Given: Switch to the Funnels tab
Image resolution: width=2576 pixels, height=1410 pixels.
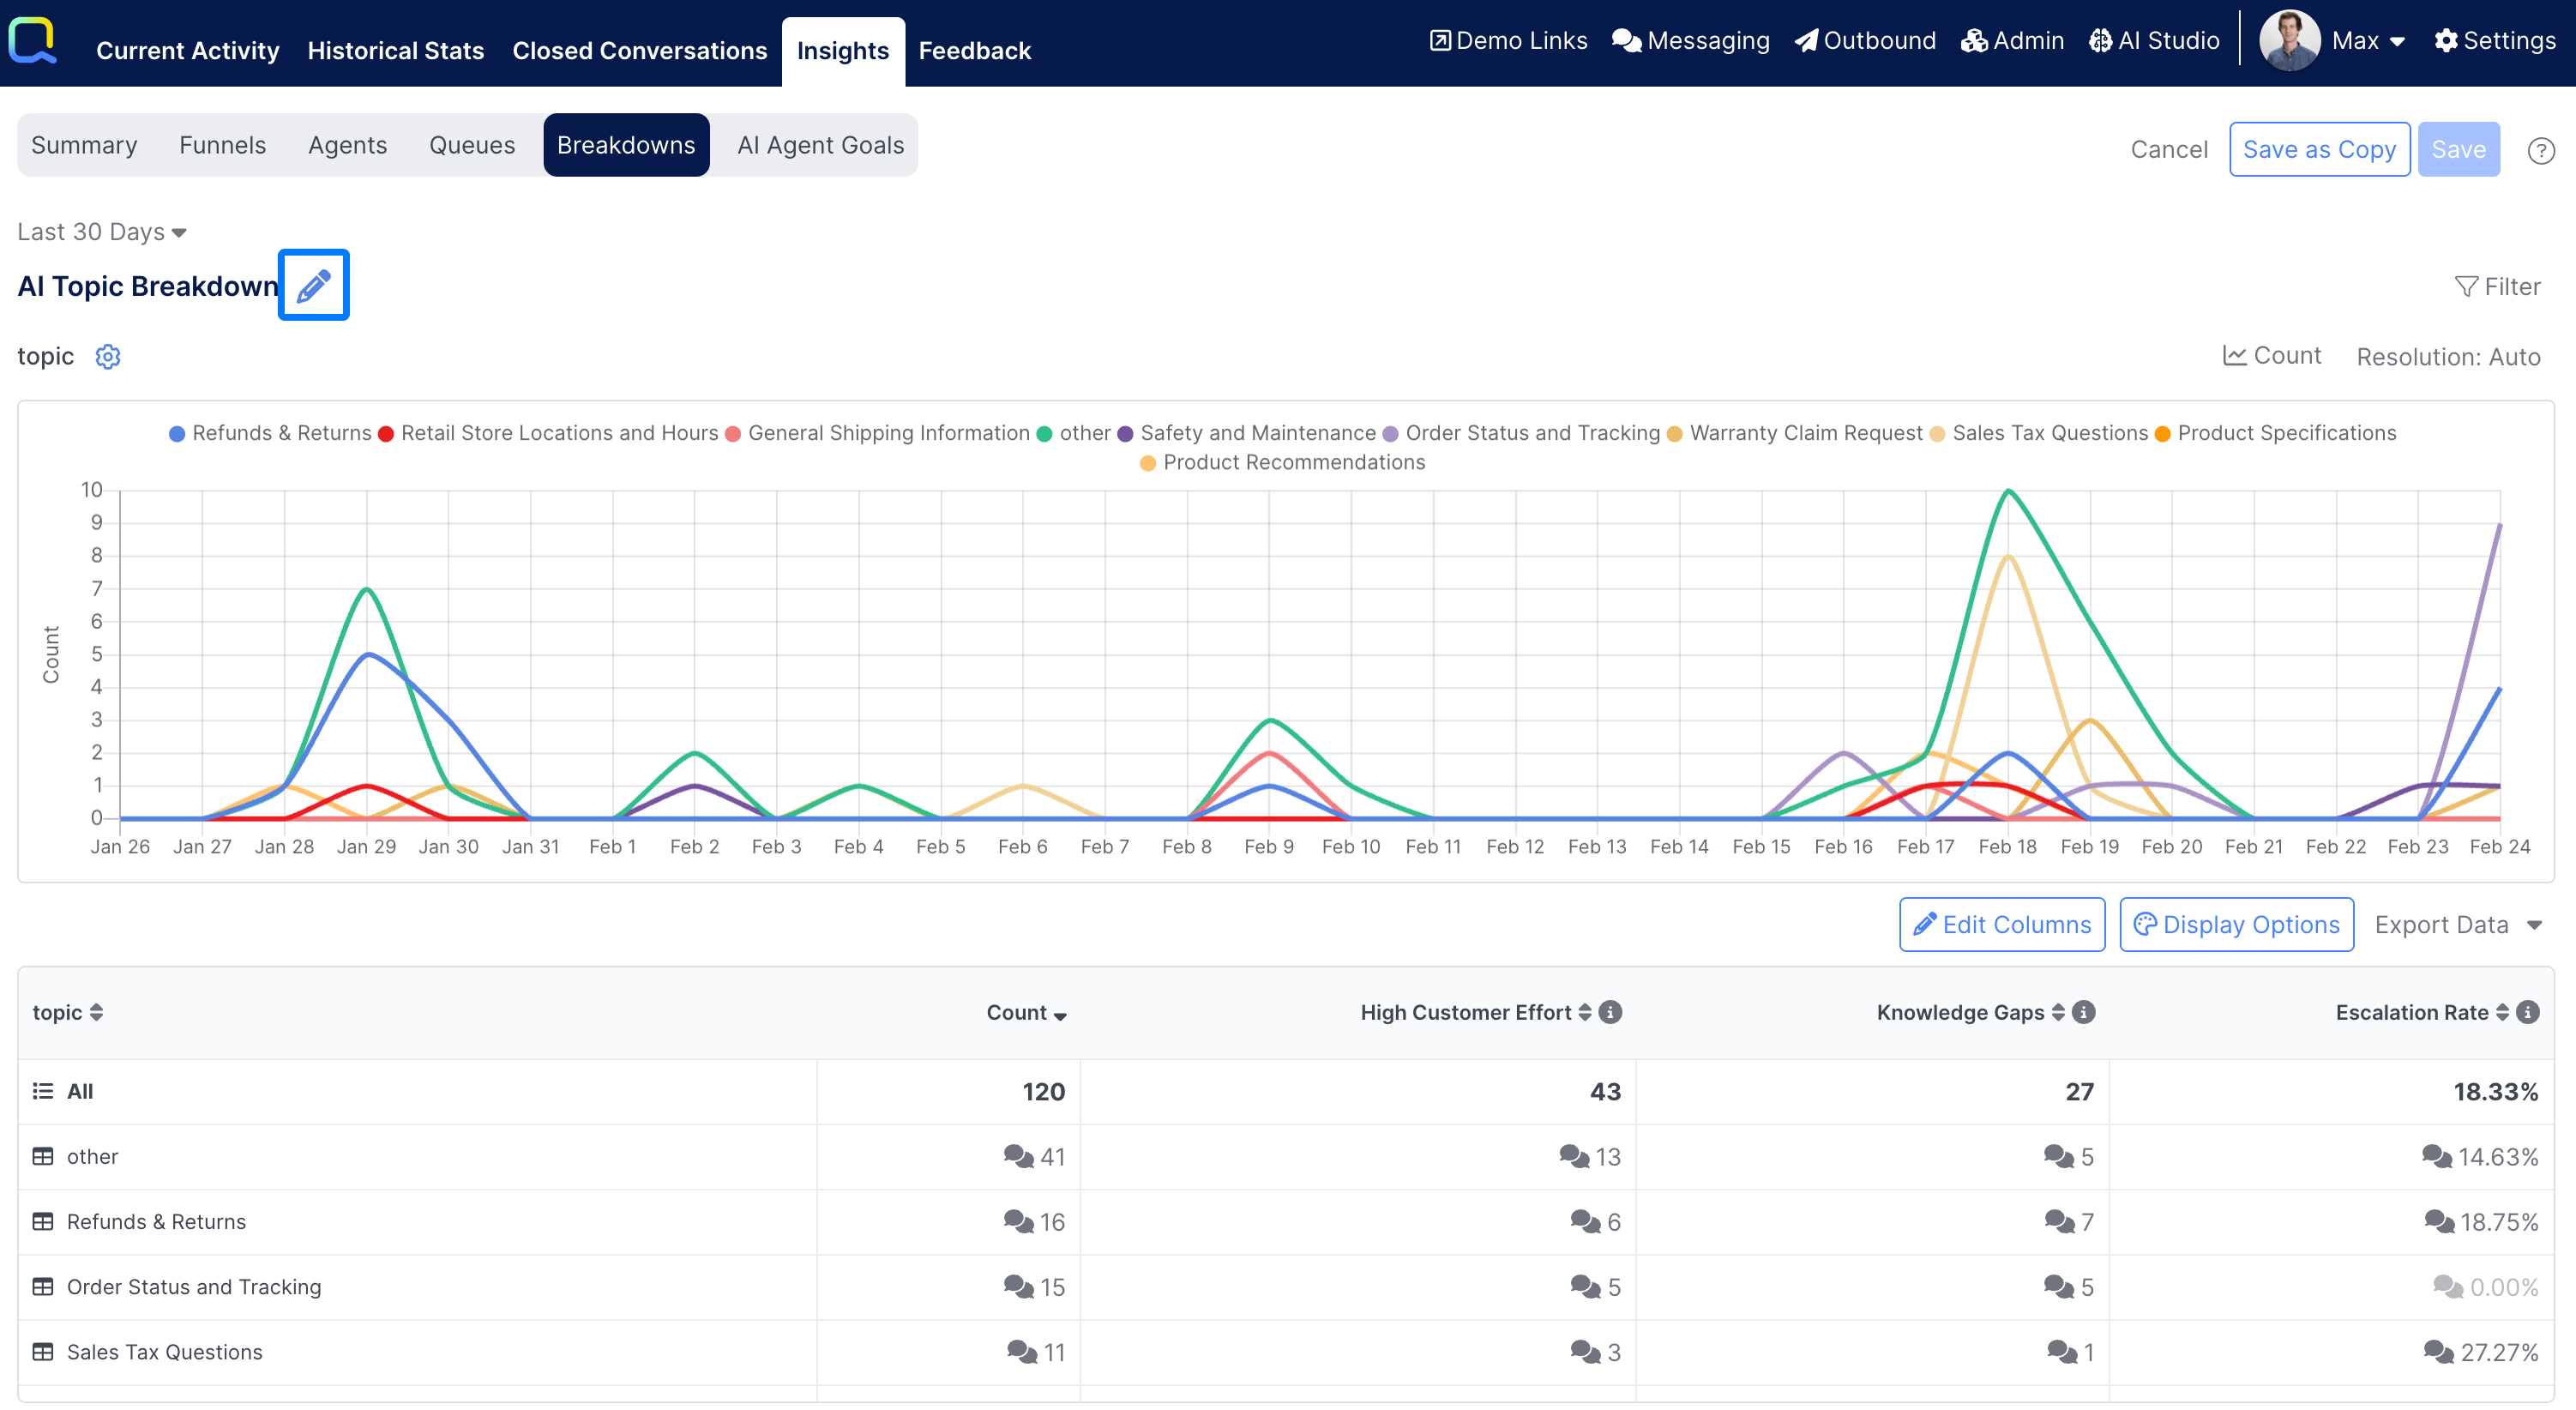Looking at the screenshot, I should tap(222, 145).
